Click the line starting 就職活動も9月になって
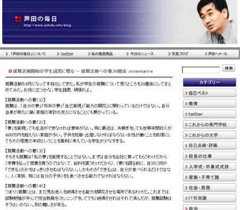Image resolution: width=240 pixels, height=210 pixels. click(x=88, y=84)
